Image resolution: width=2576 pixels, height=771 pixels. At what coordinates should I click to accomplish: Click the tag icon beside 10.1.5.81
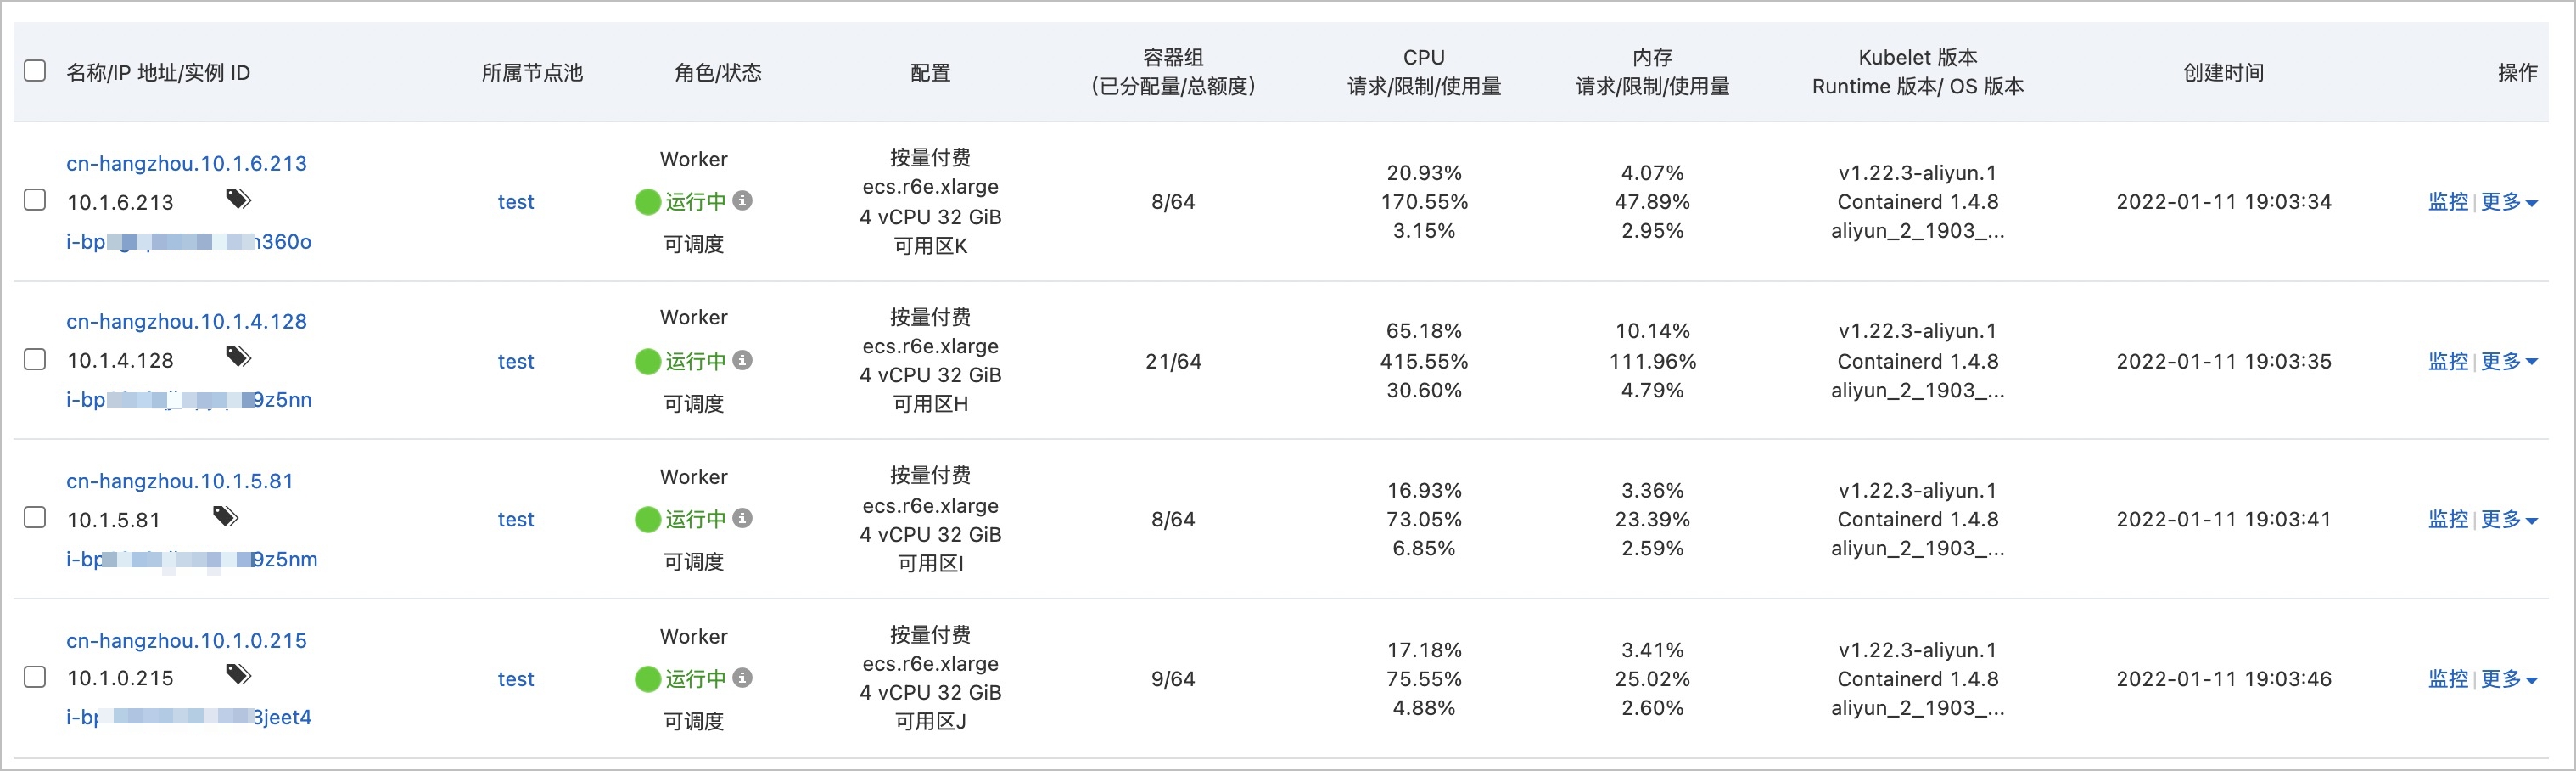(x=226, y=516)
